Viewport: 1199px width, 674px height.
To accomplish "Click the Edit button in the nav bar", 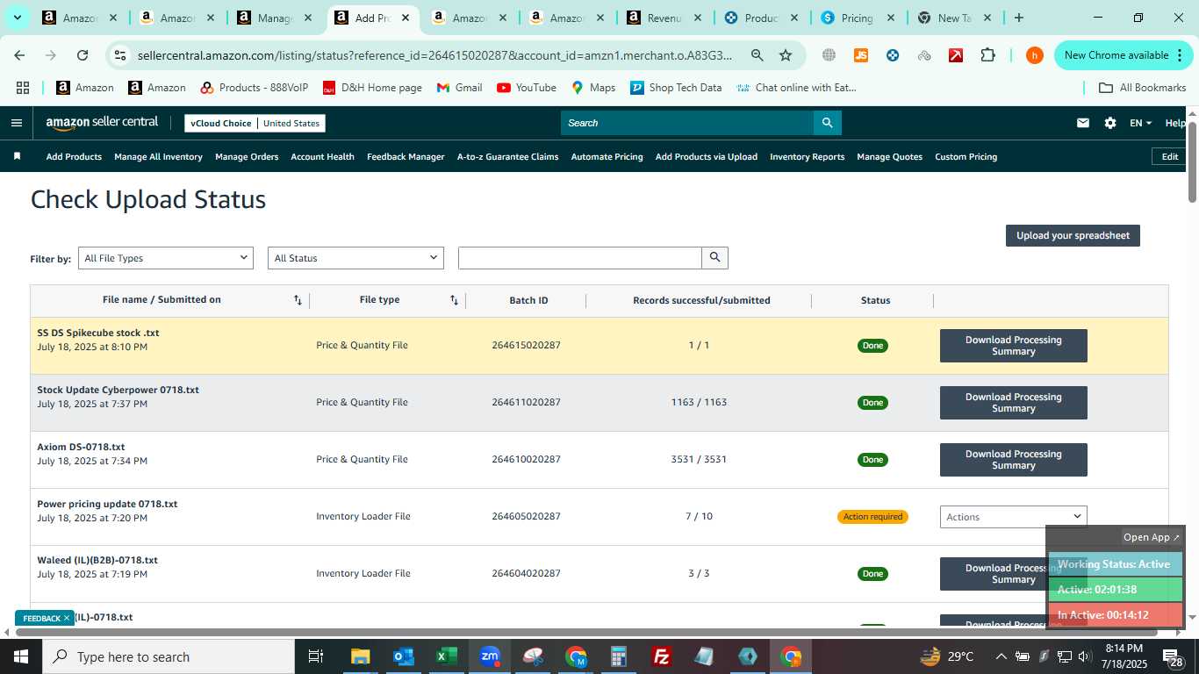I will tap(1169, 156).
